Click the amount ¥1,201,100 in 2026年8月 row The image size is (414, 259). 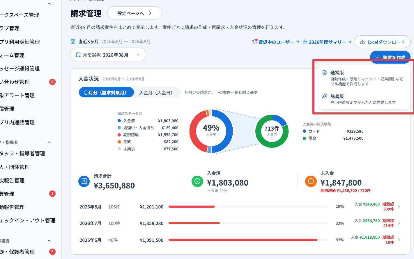point(152,207)
